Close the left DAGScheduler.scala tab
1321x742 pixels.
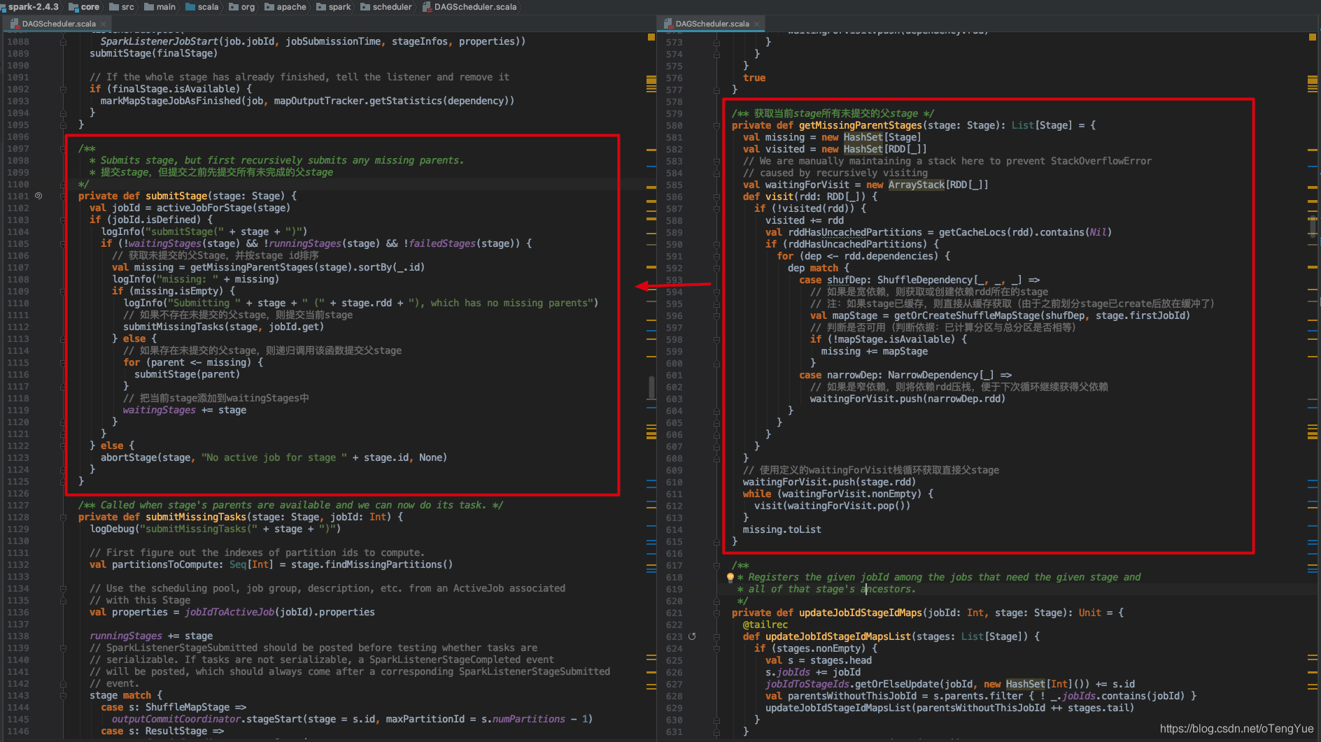point(103,24)
